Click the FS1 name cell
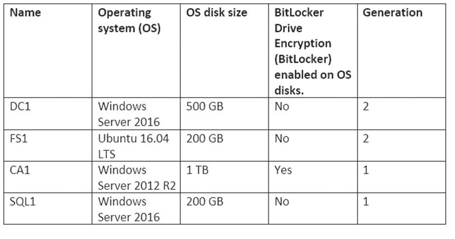This screenshot has height=239, width=455. tap(19, 139)
